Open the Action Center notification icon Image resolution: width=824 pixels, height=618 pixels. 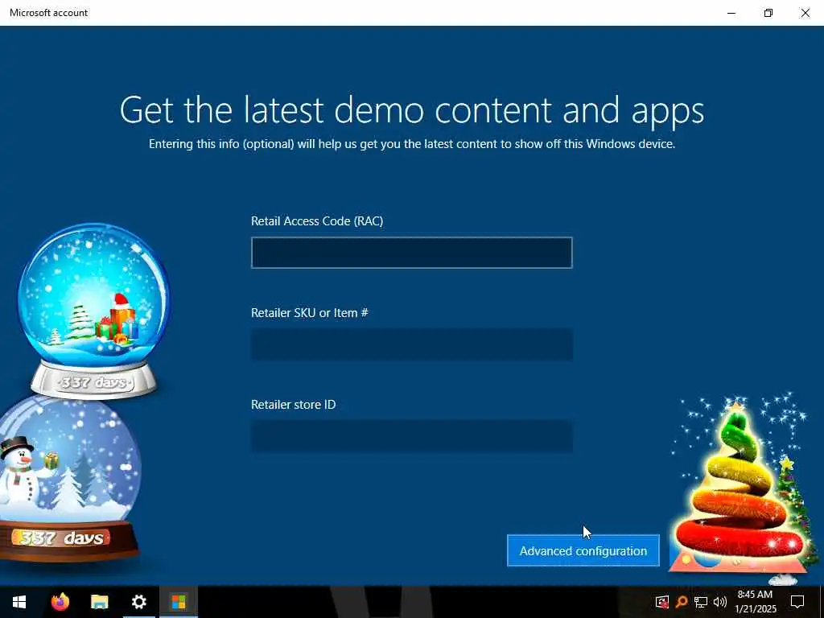pyautogui.click(x=797, y=602)
